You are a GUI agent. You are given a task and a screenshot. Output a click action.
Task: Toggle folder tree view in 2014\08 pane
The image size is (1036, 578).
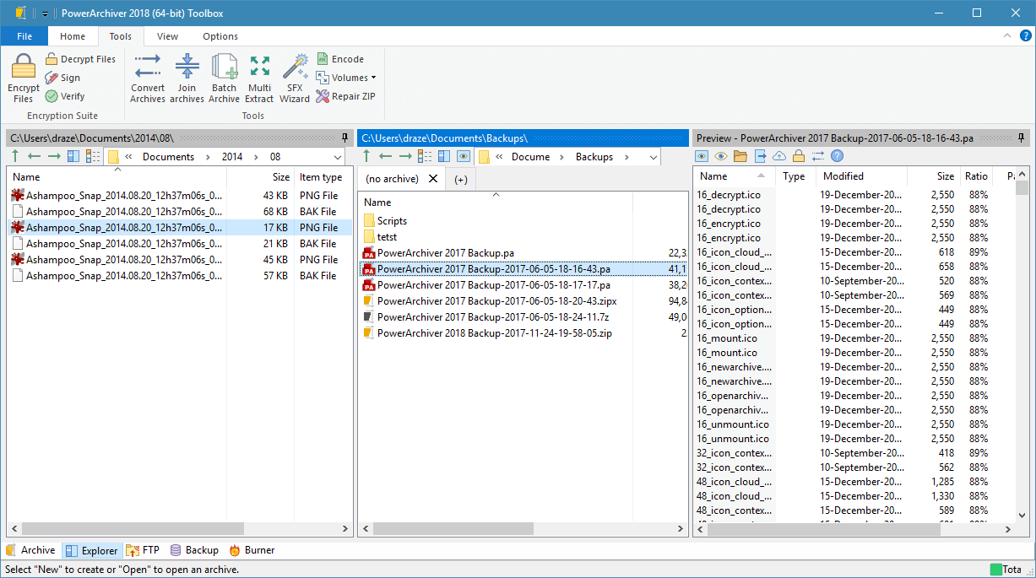coord(73,156)
